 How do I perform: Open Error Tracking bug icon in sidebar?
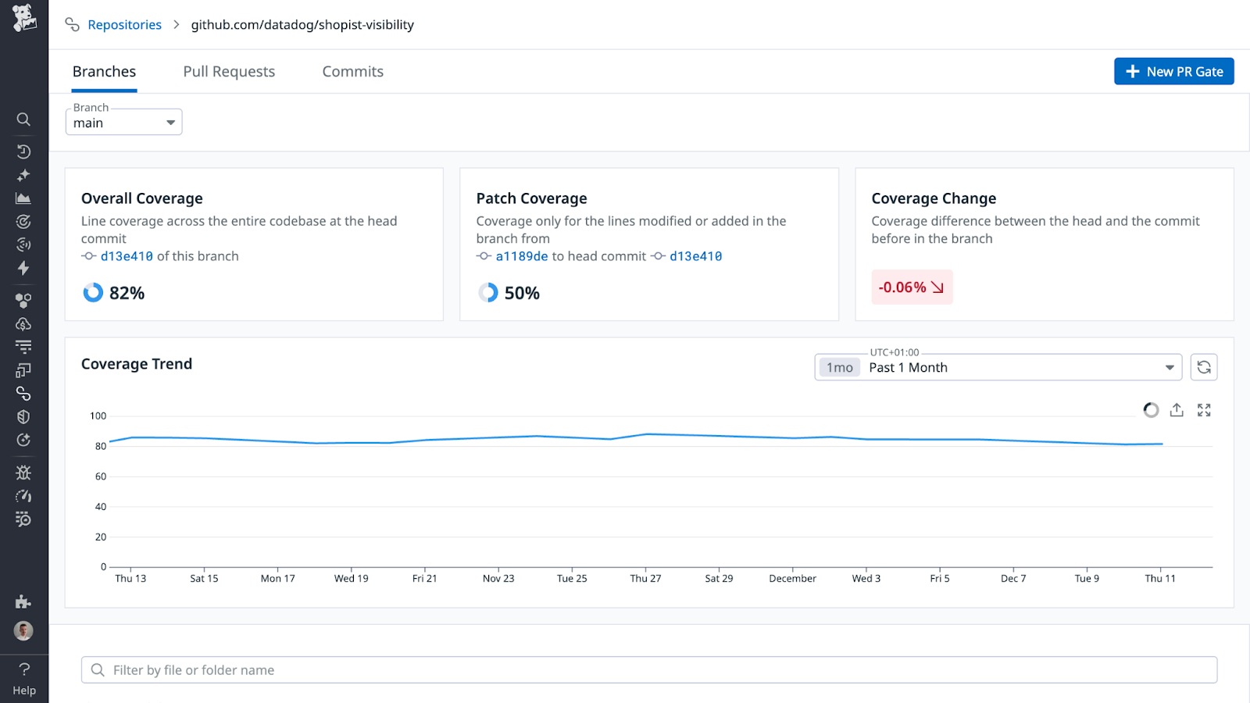tap(23, 472)
